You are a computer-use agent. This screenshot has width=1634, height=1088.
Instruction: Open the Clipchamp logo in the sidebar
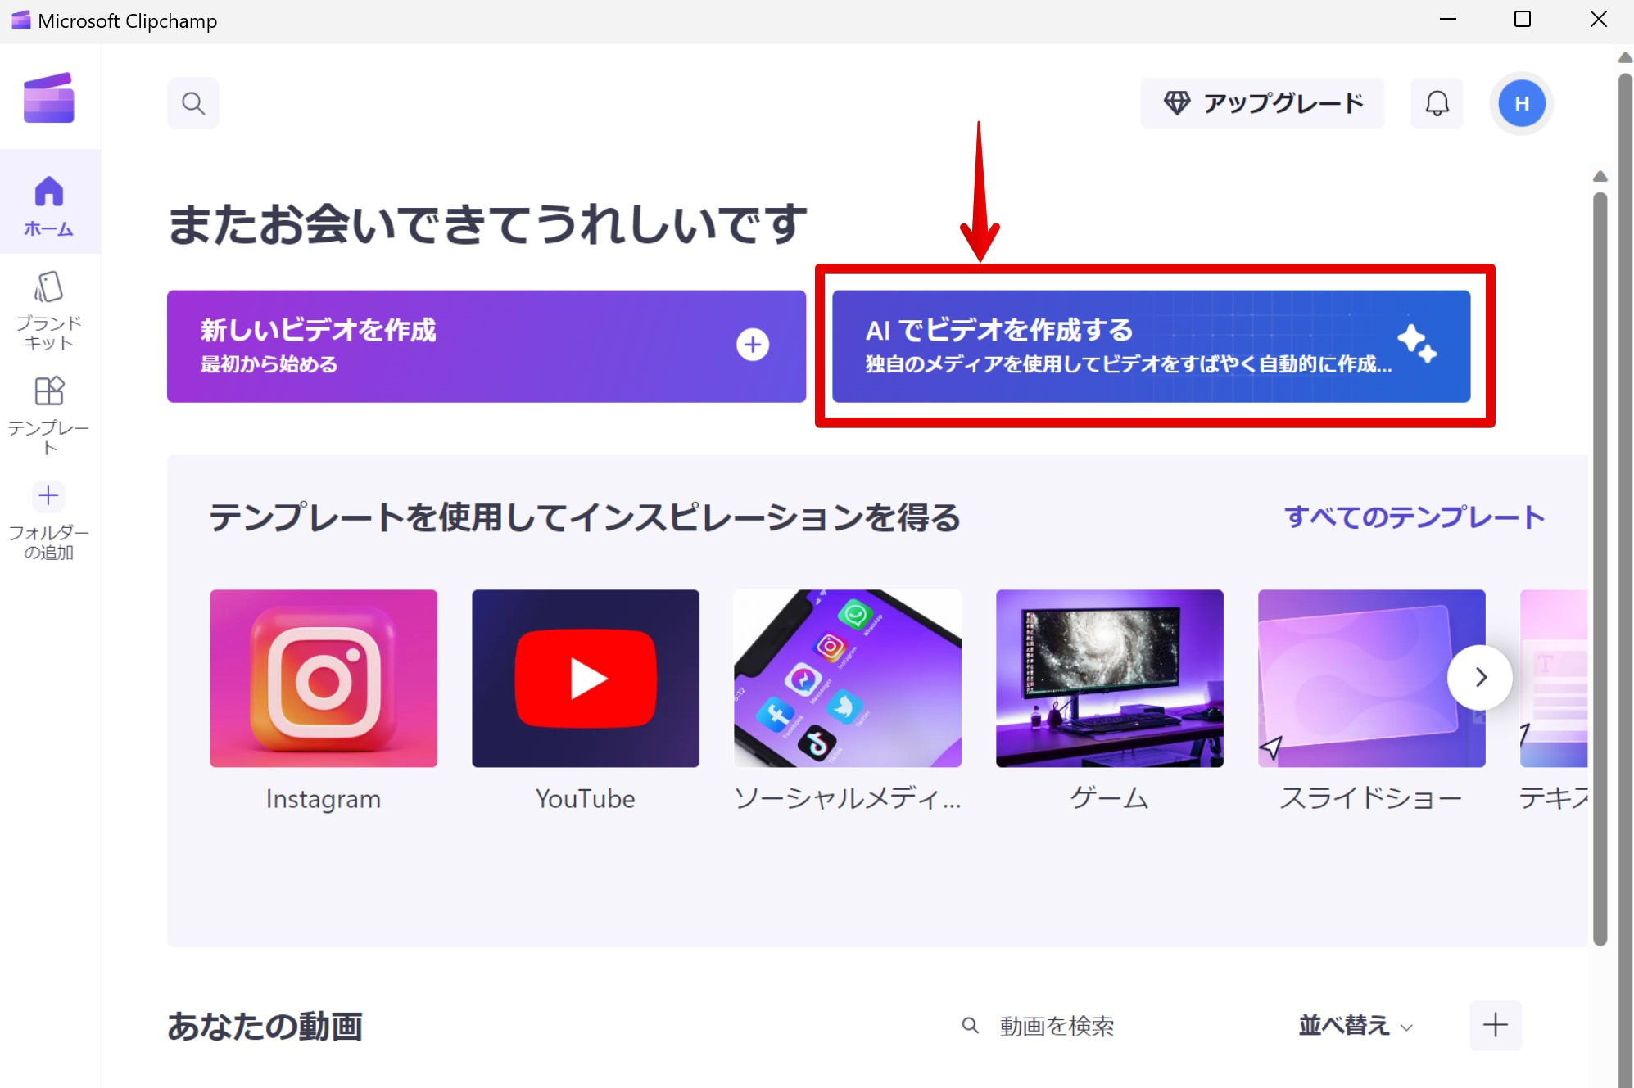click(x=49, y=97)
